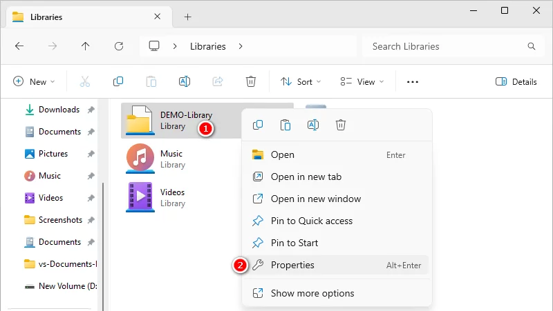
Task: Choose Properties in context menu
Action: point(337,265)
